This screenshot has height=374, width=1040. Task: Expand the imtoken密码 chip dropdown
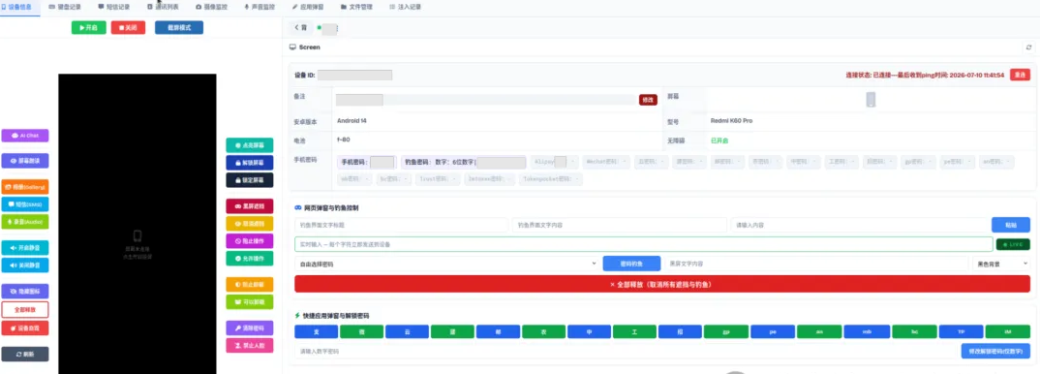(x=490, y=179)
